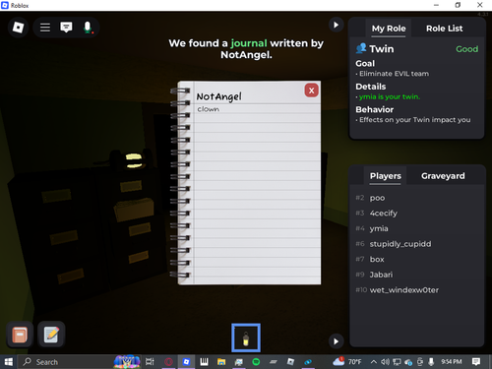Screen dimensions: 492x369
Task: Open the orange journal book icon
Action: tap(20, 335)
